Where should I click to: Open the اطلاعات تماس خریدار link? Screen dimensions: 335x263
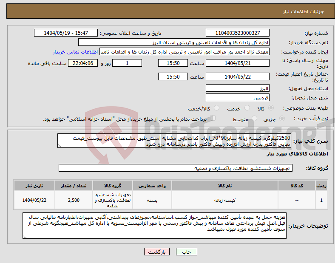click(x=75, y=52)
